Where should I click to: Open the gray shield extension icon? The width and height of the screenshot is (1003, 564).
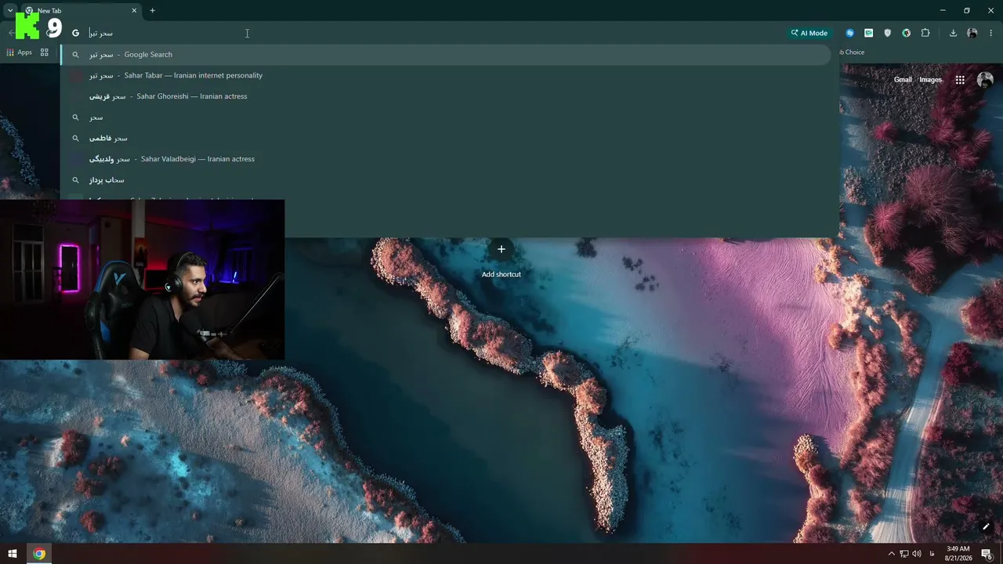[x=887, y=33]
